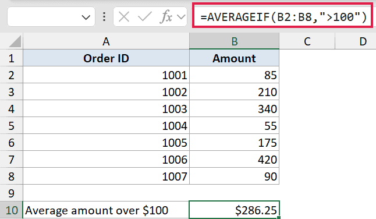Viewport: 376px width, 219px height.
Task: Click cell with Order ID 1006
Action: click(x=106, y=159)
